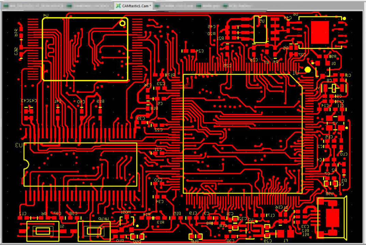Click the U3 designator label

[x=19, y=145]
